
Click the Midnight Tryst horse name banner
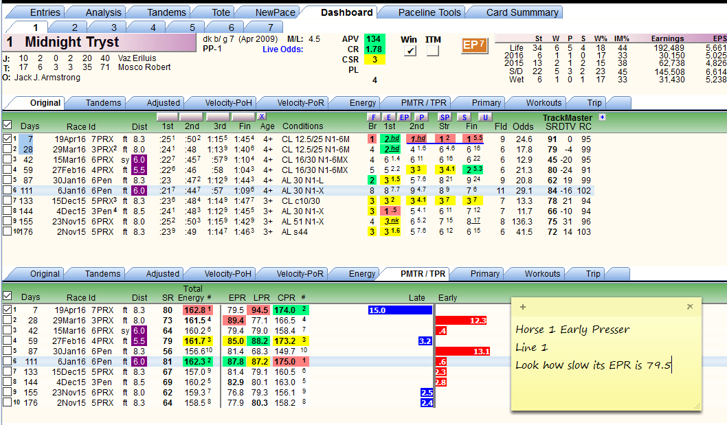coord(99,42)
